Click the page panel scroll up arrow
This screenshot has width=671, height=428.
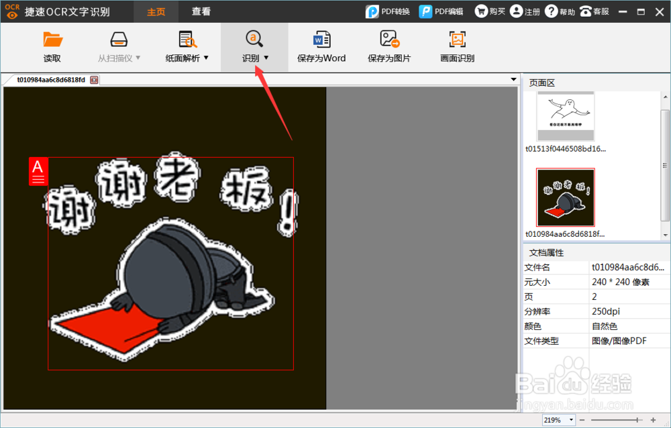click(x=666, y=97)
